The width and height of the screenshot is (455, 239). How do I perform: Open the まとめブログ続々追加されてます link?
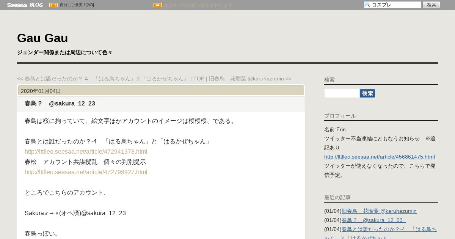pyautogui.click(x=198, y=5)
